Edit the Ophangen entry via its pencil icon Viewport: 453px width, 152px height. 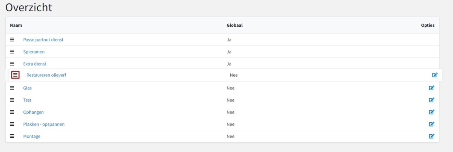[431, 112]
